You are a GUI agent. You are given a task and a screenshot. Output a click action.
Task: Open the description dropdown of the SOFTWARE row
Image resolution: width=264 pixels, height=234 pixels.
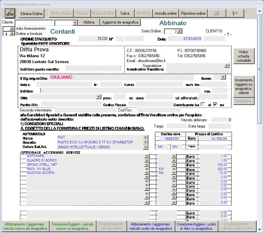pos(147,156)
